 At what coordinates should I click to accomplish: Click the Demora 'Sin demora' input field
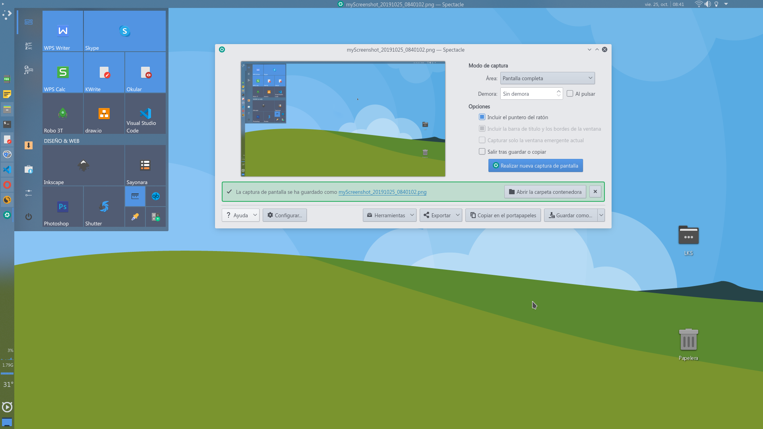pos(528,93)
